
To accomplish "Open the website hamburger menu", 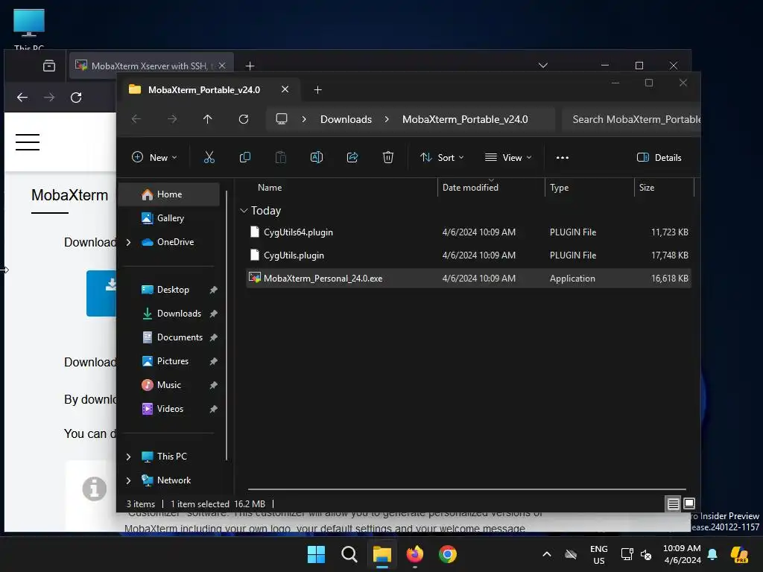I will [28, 142].
